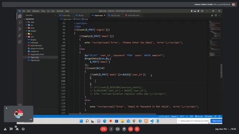Open Customize Layout icon in title bar
The image size is (239, 134).
click(x=202, y=11)
